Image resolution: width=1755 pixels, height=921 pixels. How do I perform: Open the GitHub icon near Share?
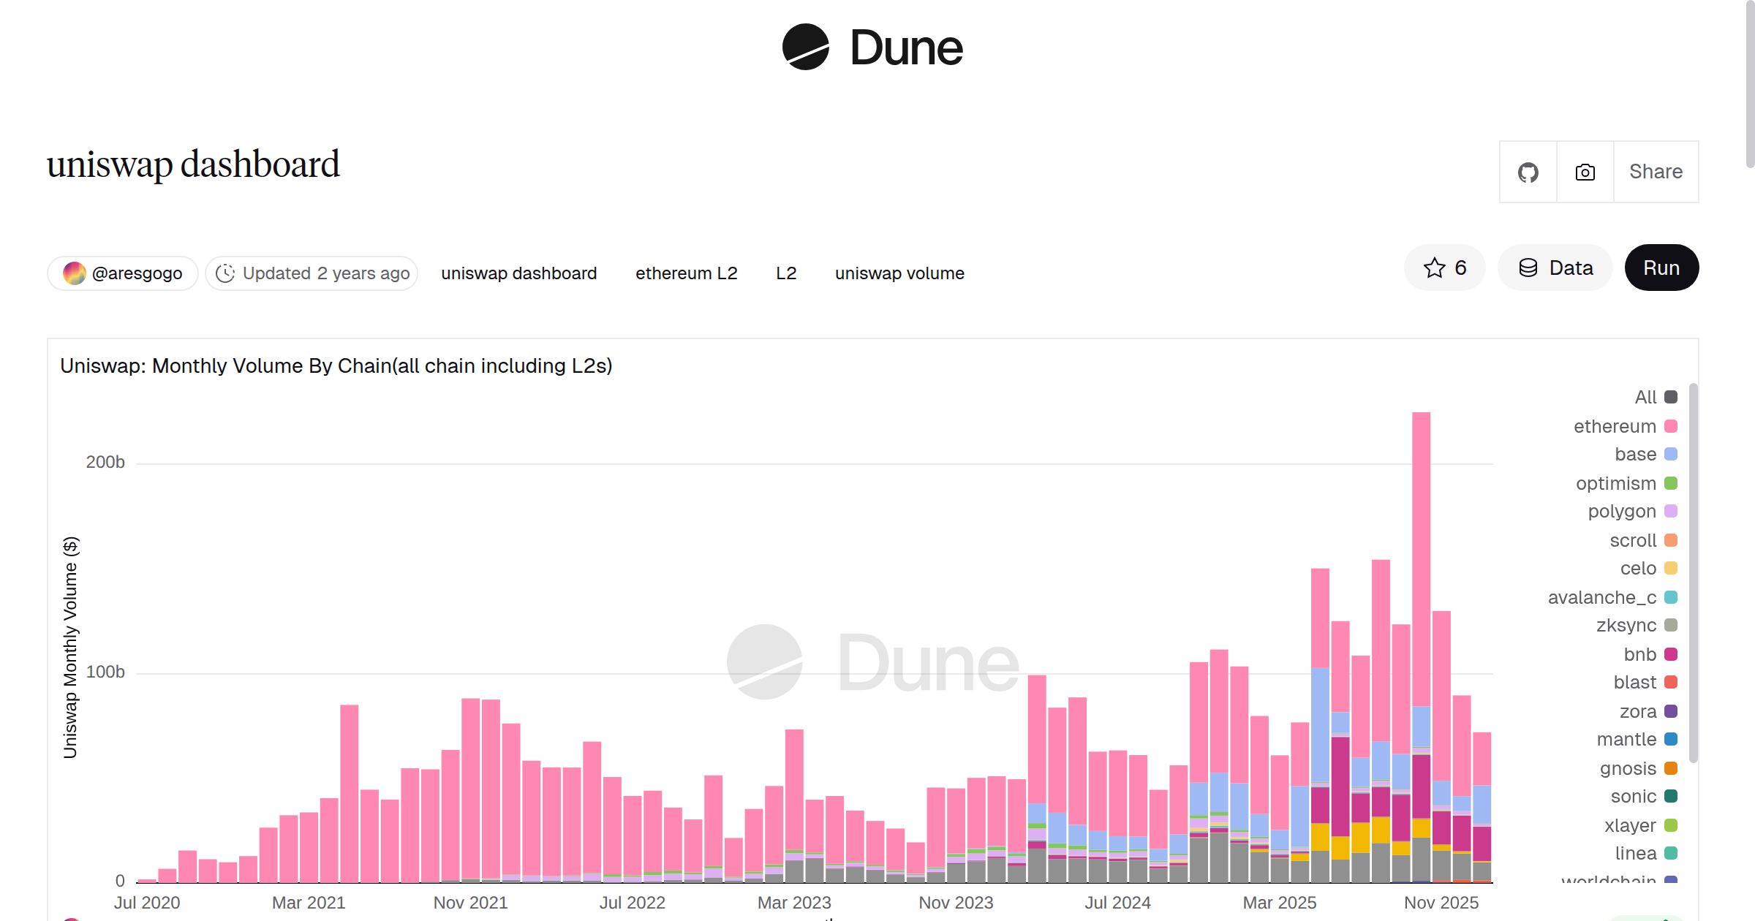pyautogui.click(x=1527, y=172)
